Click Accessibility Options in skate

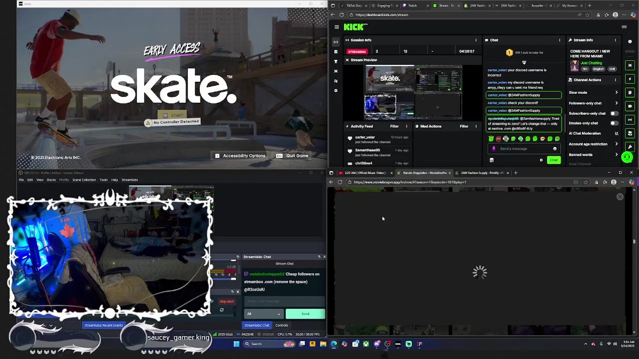tap(240, 156)
